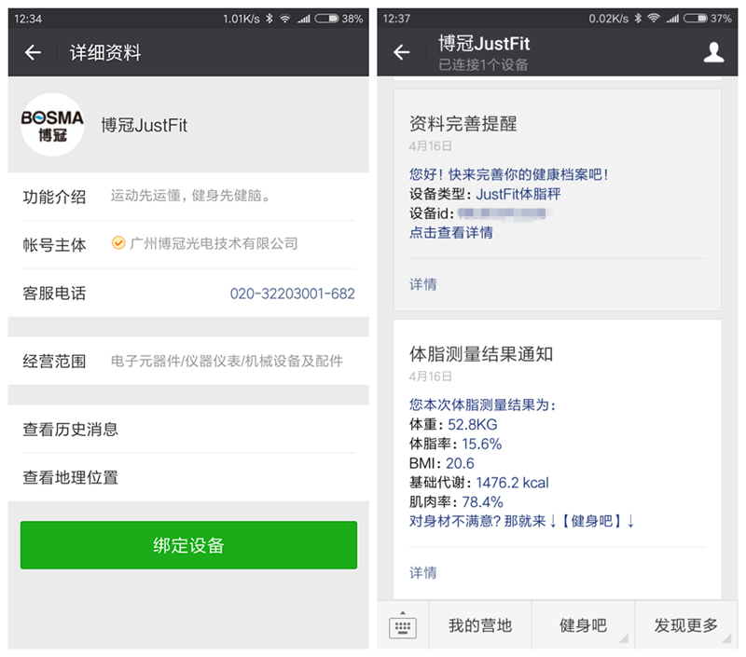Tap the back arrow beside 博冠JustFit chat title

402,52
